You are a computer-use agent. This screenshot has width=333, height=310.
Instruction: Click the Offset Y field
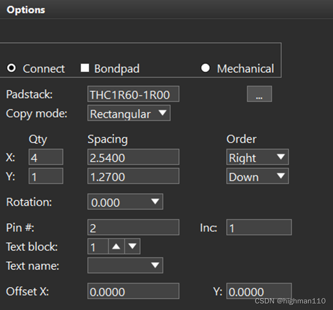pyautogui.click(x=259, y=291)
